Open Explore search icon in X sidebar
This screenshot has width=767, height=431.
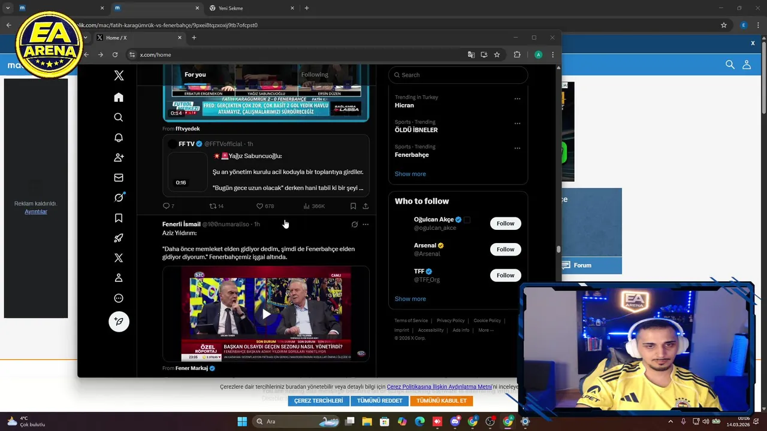[x=119, y=117]
